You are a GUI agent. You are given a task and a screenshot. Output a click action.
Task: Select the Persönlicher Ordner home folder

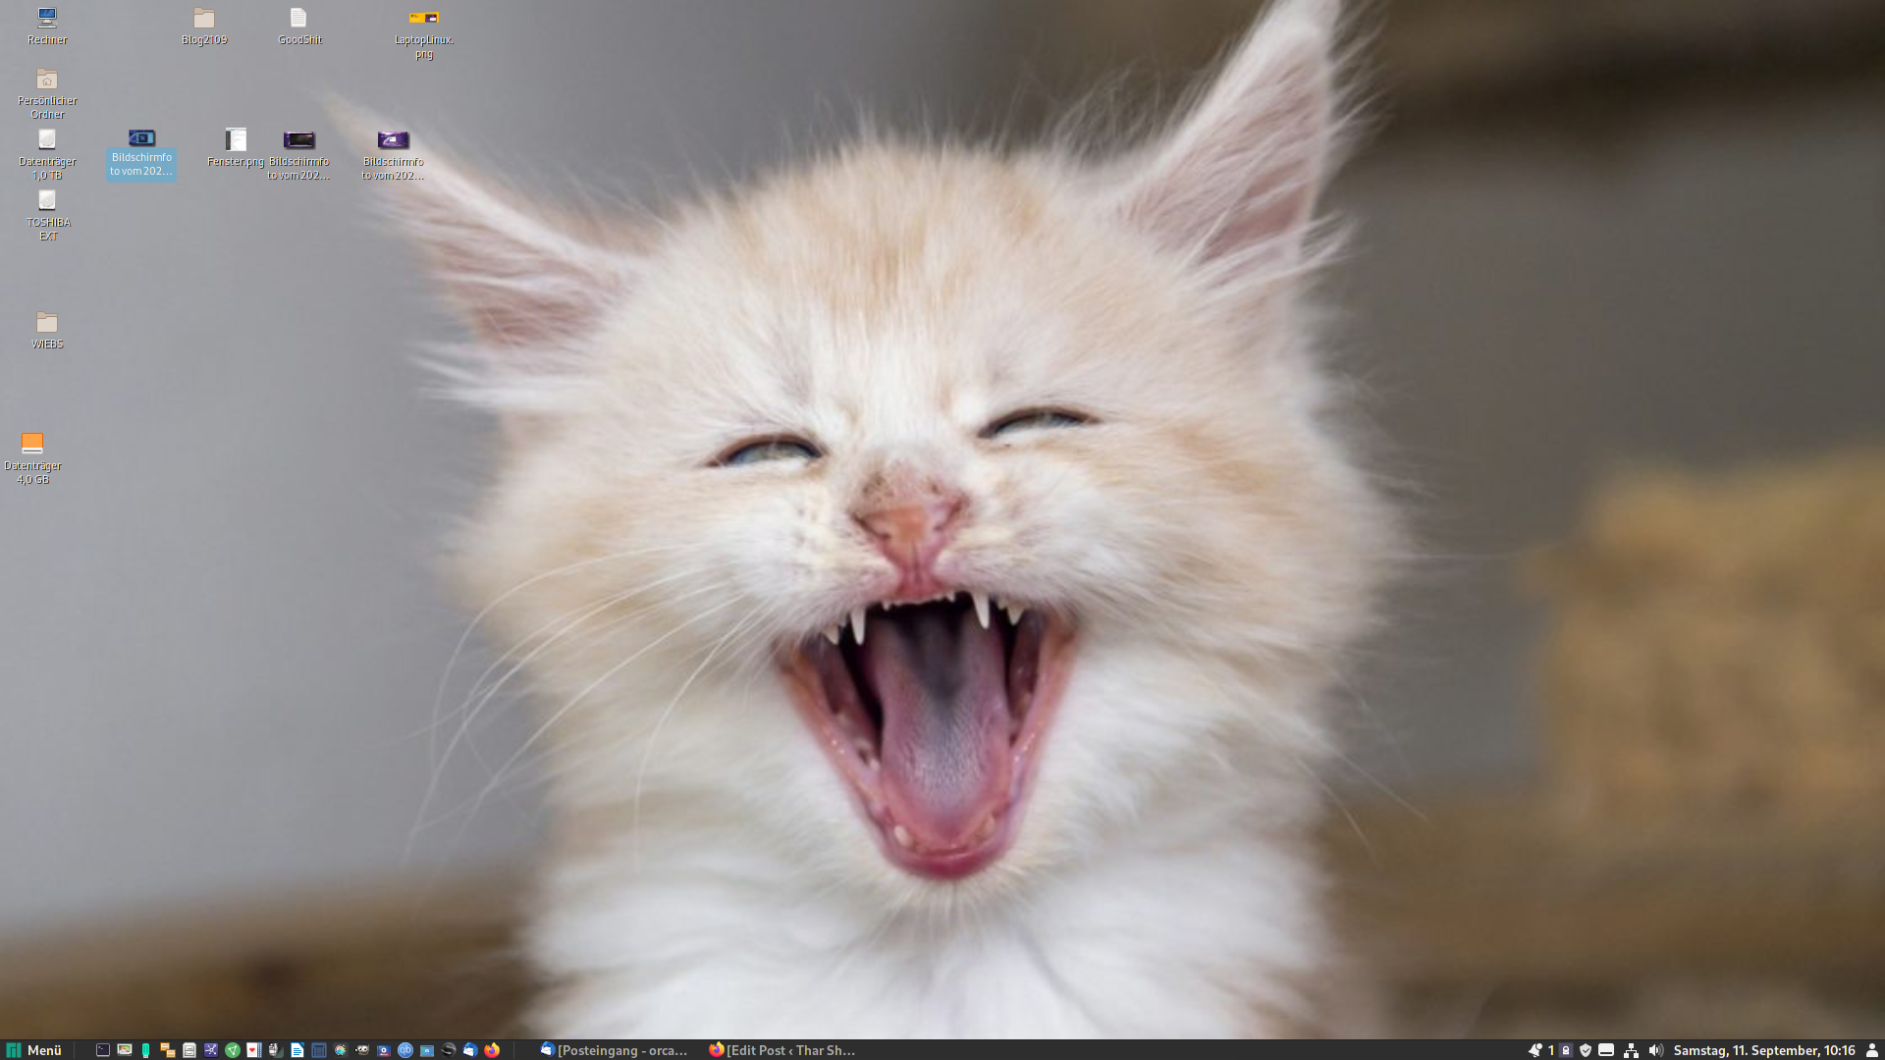[x=47, y=94]
